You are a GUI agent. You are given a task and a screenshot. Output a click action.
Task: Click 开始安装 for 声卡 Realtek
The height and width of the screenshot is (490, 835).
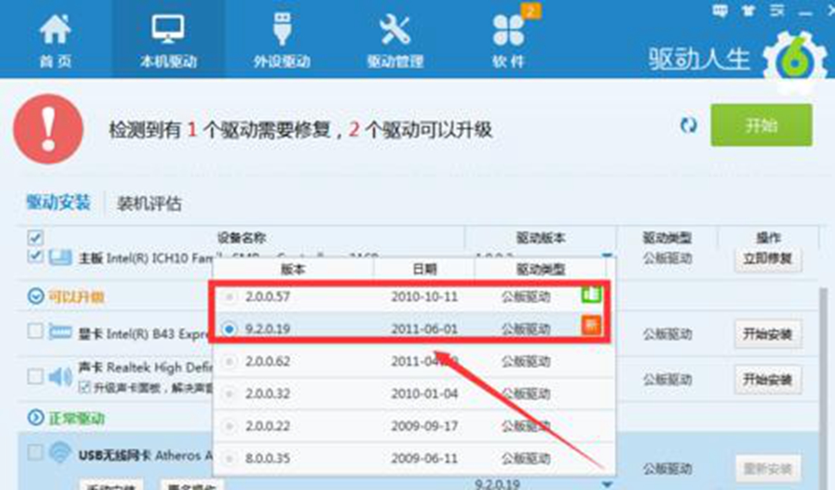point(768,379)
